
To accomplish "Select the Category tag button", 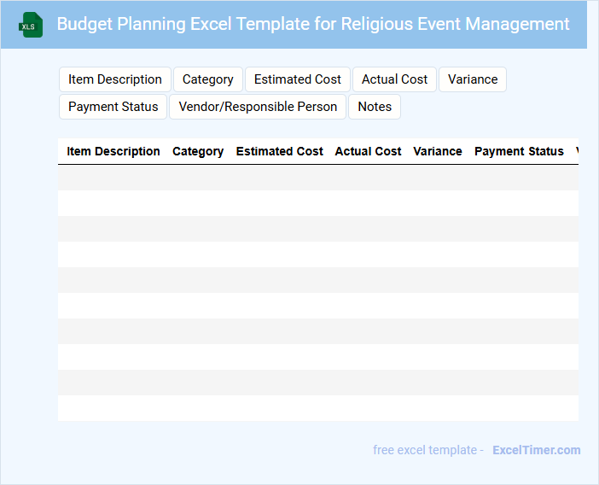I will [208, 79].
